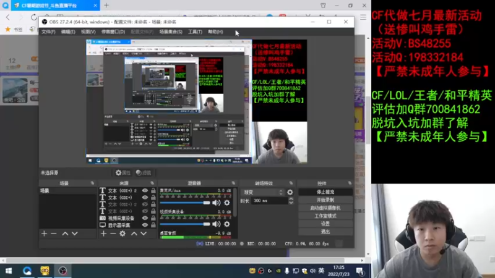Select the 场景 item in scenes list

click(67, 191)
